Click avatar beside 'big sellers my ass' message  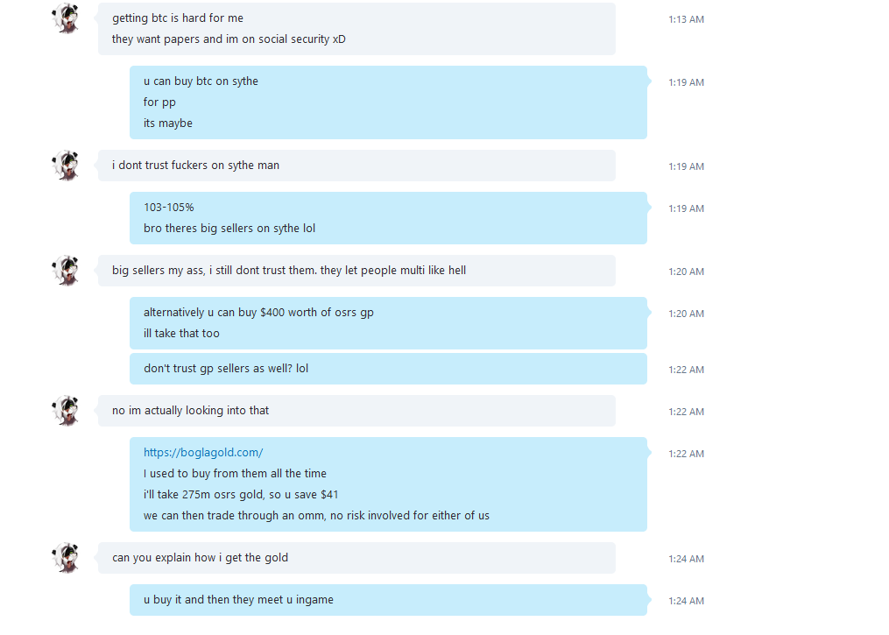click(x=66, y=271)
